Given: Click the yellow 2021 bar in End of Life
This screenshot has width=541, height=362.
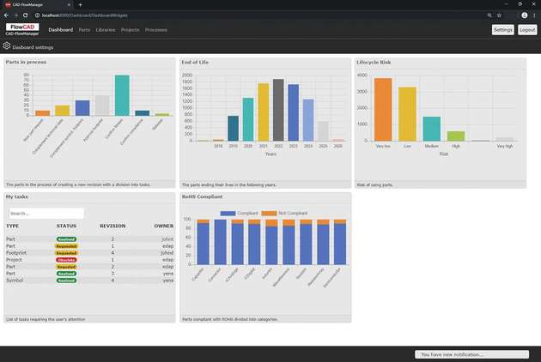Looking at the screenshot, I should point(264,112).
